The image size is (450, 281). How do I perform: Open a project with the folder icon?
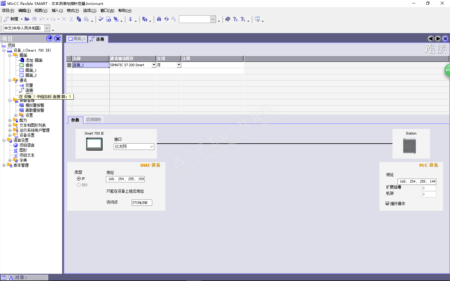tap(27, 19)
